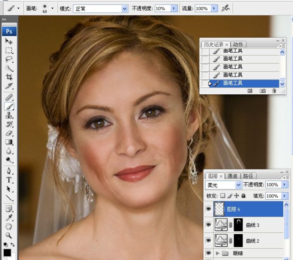
Task: Click the black foreground color swatch
Action: coord(7,252)
